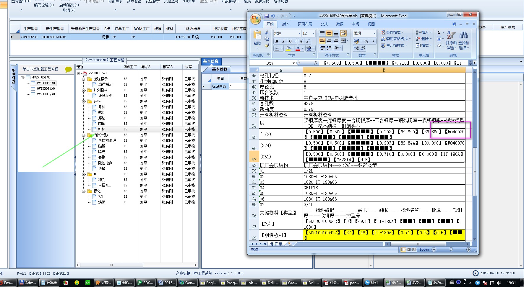Viewport: 524px width, 287px height.
Task: Open Find and Select binoculars menu
Action: (x=464, y=40)
